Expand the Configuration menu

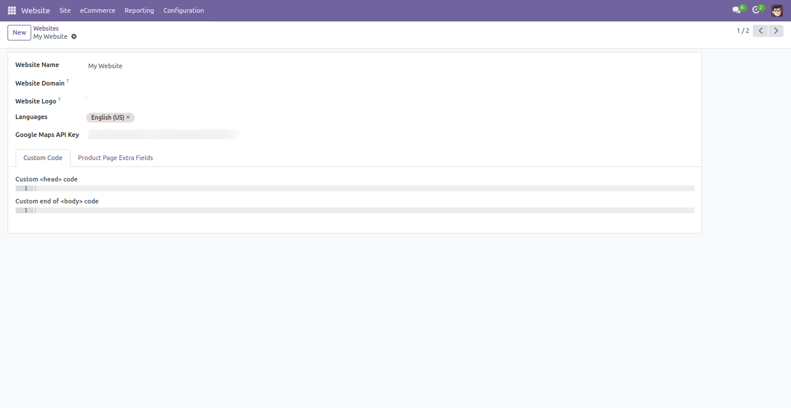click(184, 10)
